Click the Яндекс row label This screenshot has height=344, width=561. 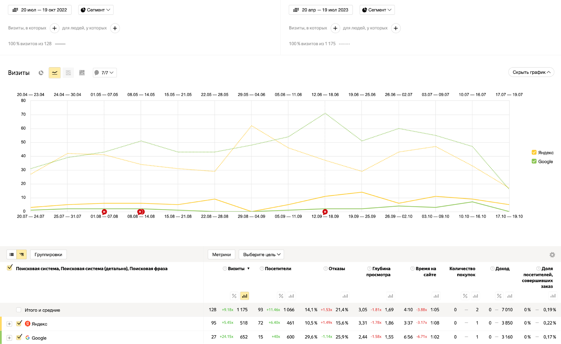tap(39, 324)
